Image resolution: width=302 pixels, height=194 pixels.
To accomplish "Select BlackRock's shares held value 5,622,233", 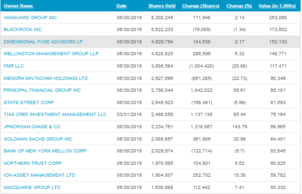I will coord(162,30).
